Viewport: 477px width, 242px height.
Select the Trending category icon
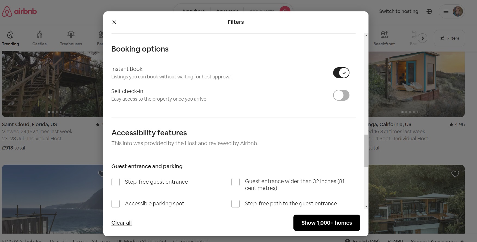(x=10, y=38)
